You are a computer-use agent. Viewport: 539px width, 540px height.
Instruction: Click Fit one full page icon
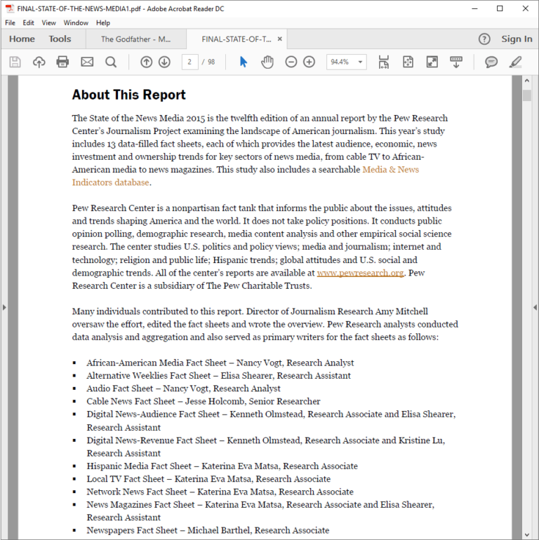tap(408, 62)
